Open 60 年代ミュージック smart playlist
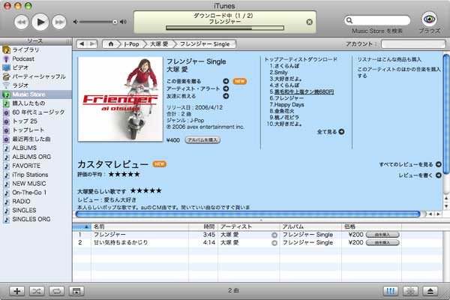This screenshot has width=450, height=300. (x=36, y=112)
